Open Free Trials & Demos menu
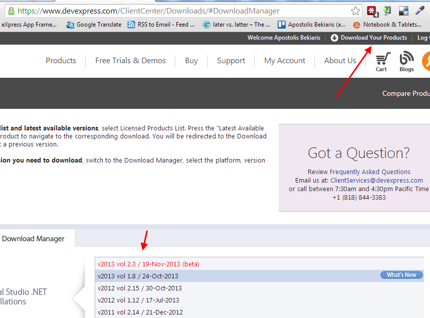This screenshot has width=430, height=318. click(x=130, y=60)
